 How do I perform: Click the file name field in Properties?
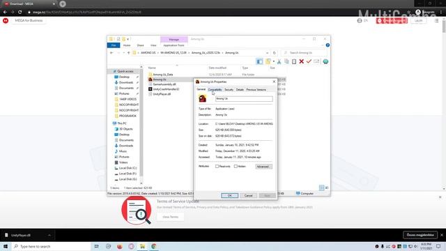[x=244, y=99]
